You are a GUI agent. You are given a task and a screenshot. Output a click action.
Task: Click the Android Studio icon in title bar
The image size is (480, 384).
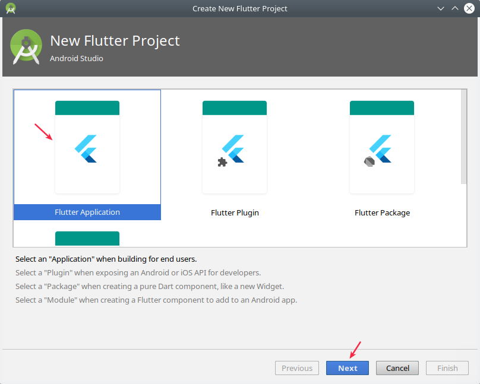pyautogui.click(x=11, y=8)
